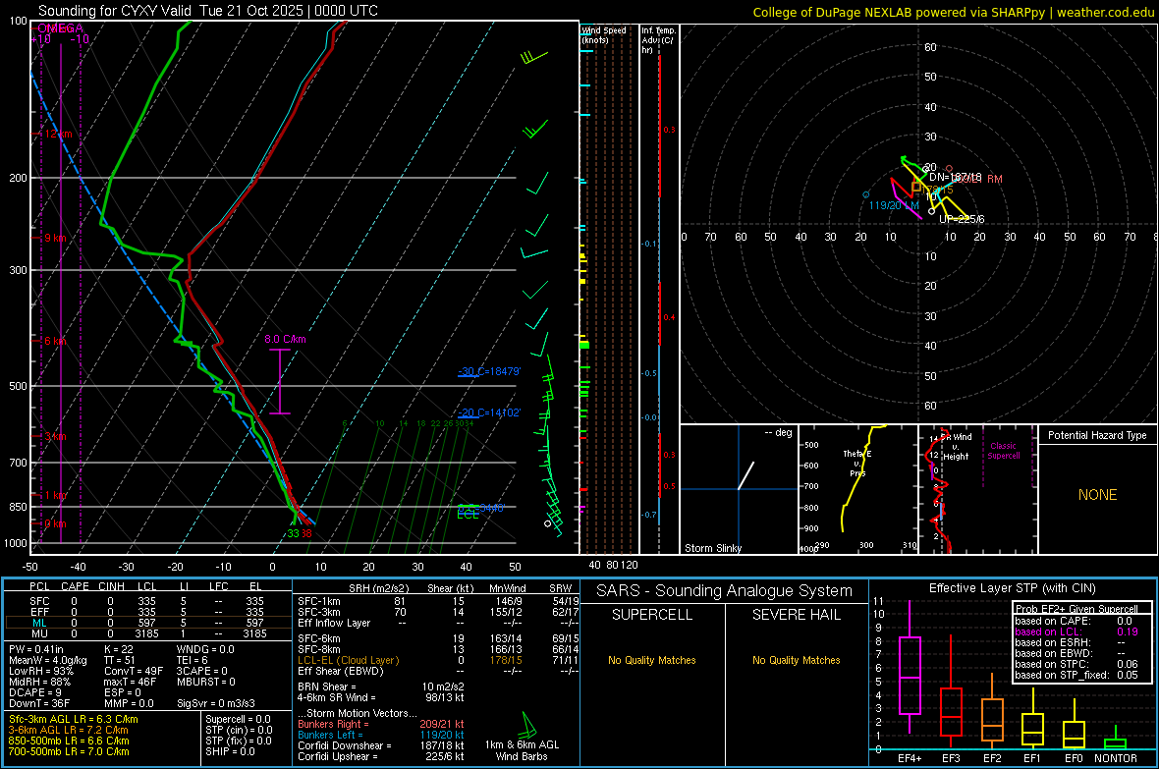The image size is (1159, 769).
Task: Click the 850-500mb LR value
Action: point(68,741)
